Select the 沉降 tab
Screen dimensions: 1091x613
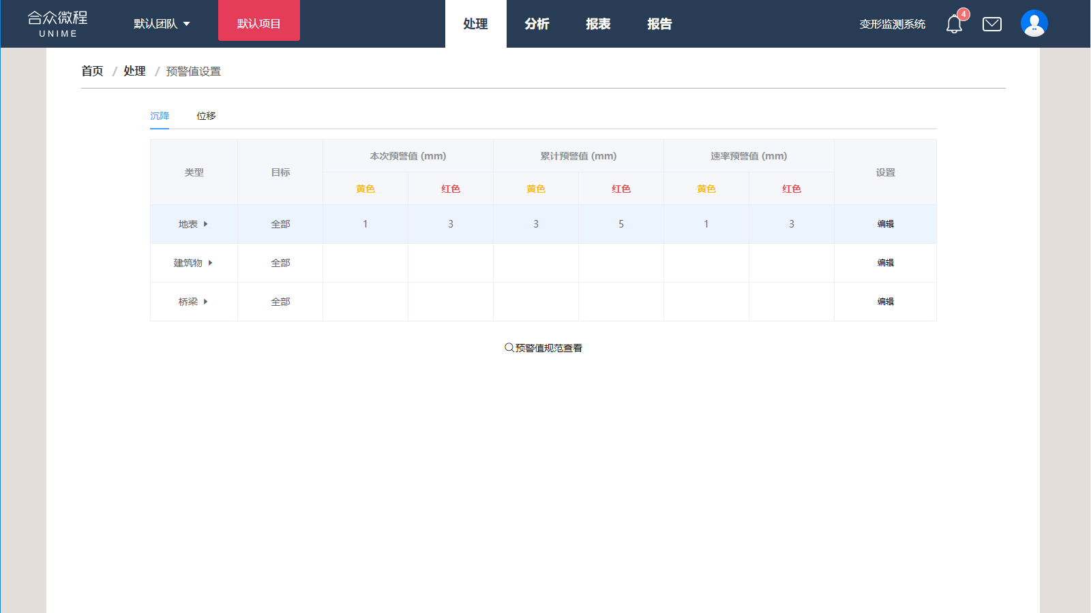tap(160, 116)
